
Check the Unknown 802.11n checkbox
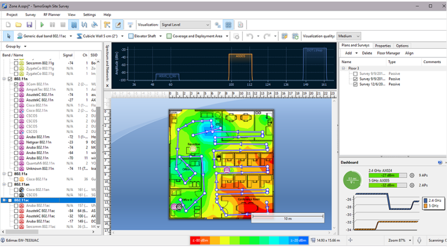16,168
